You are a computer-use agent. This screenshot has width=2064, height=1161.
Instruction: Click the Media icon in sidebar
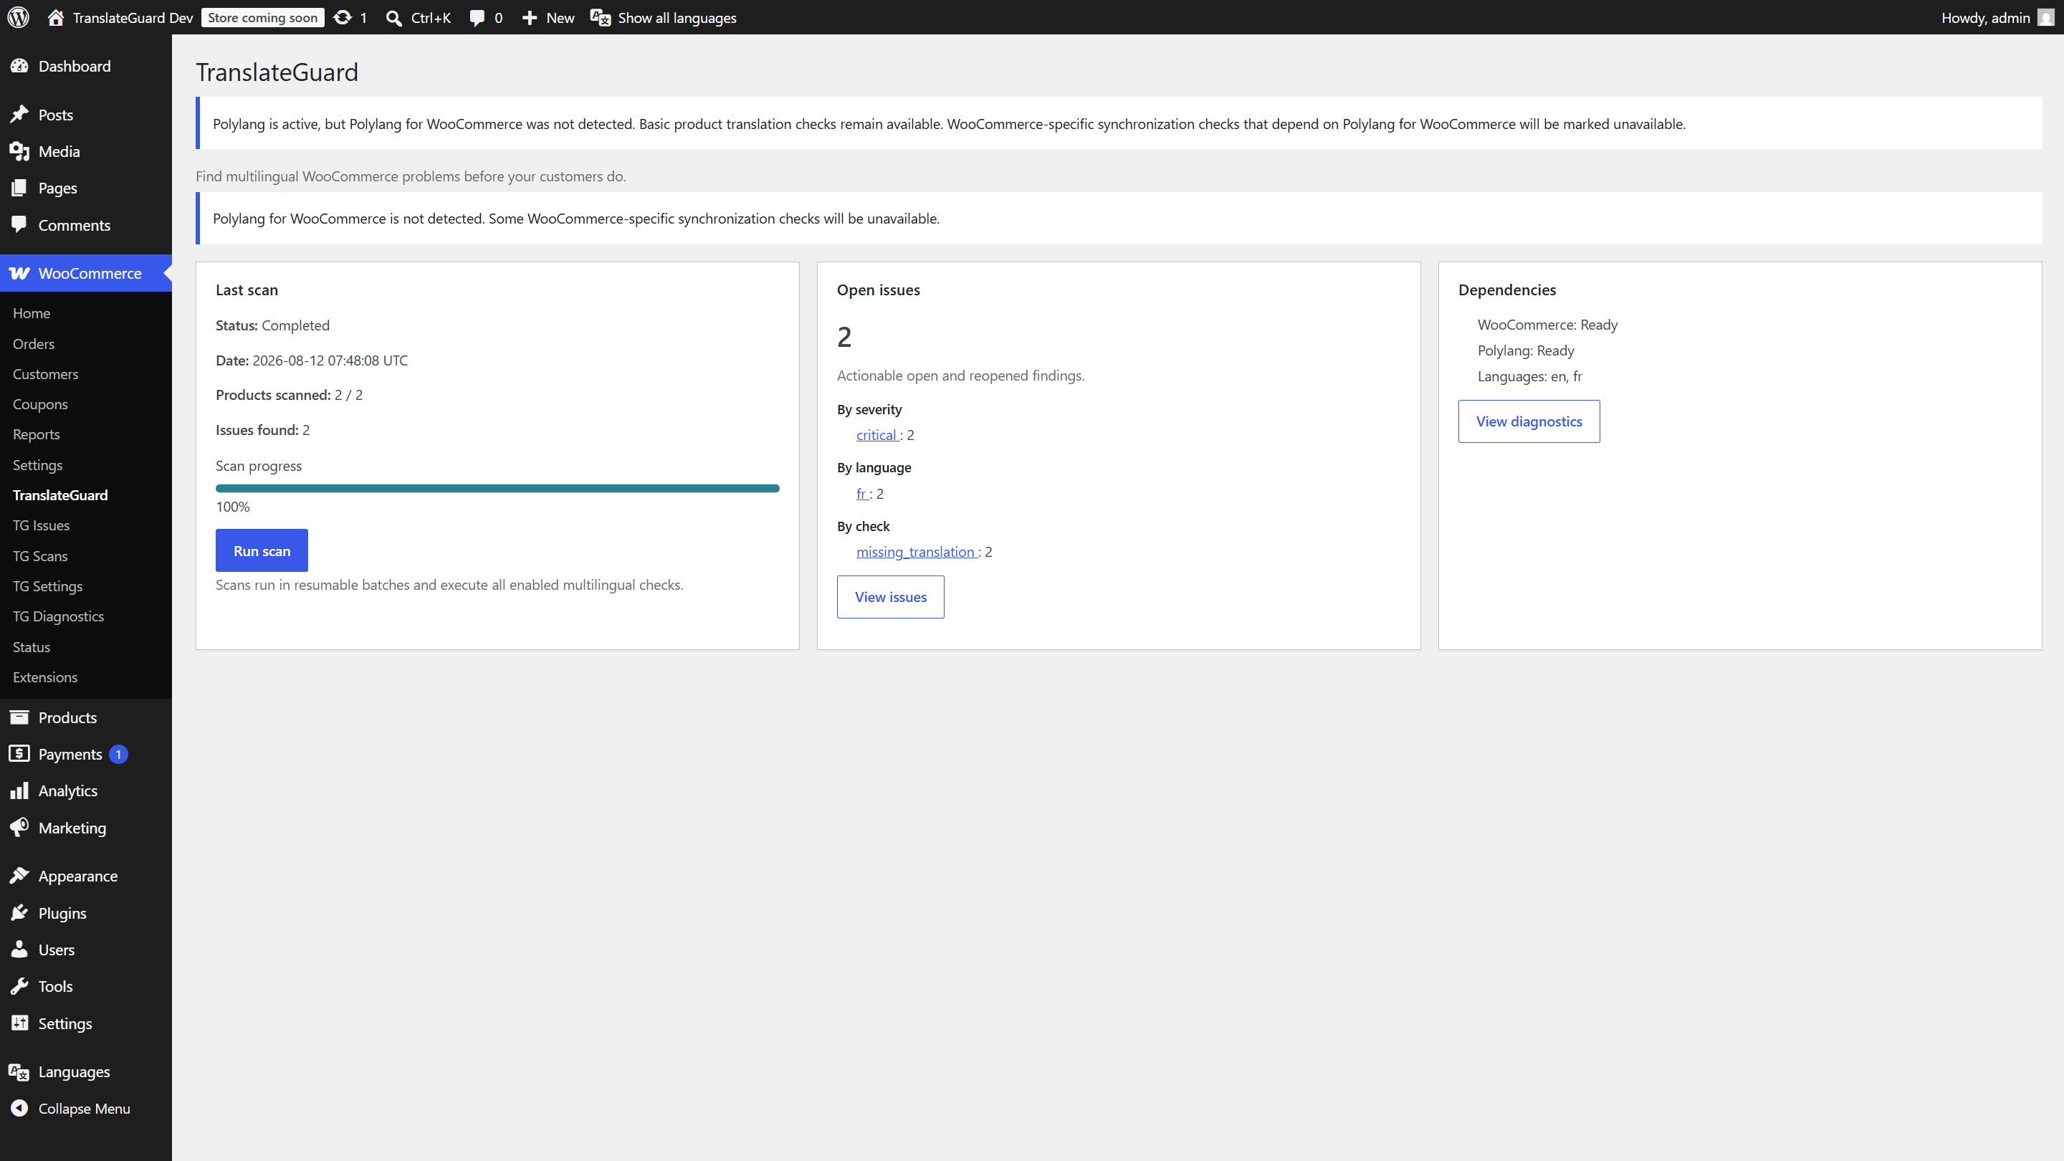click(19, 151)
